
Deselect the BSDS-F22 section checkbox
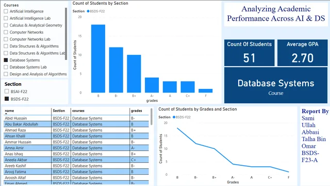7,99
